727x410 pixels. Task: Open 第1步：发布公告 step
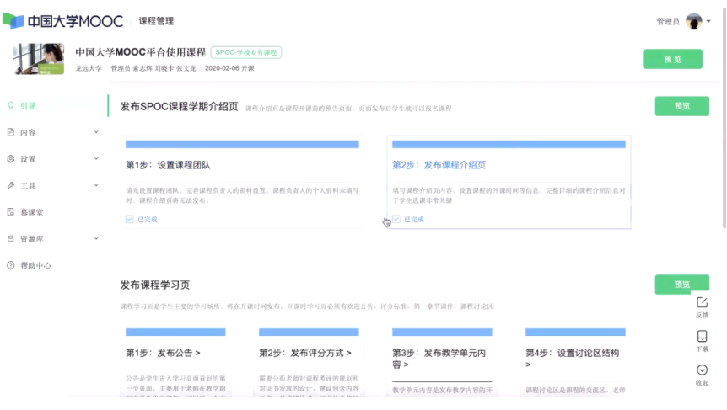point(163,353)
